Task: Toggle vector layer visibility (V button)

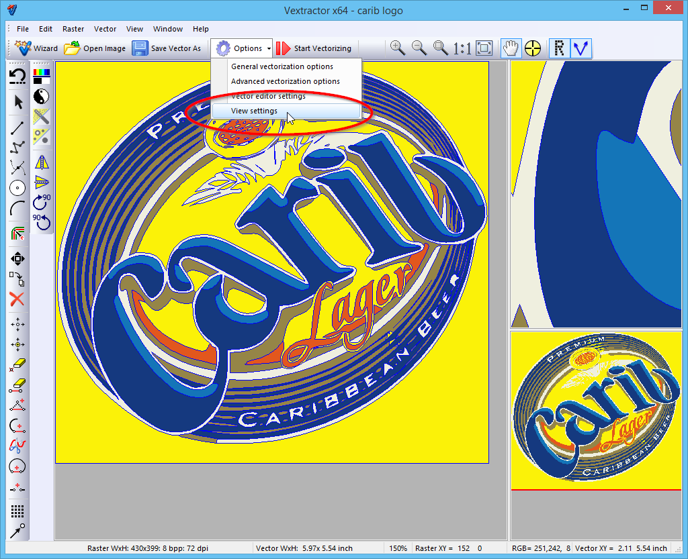Action: [580, 48]
